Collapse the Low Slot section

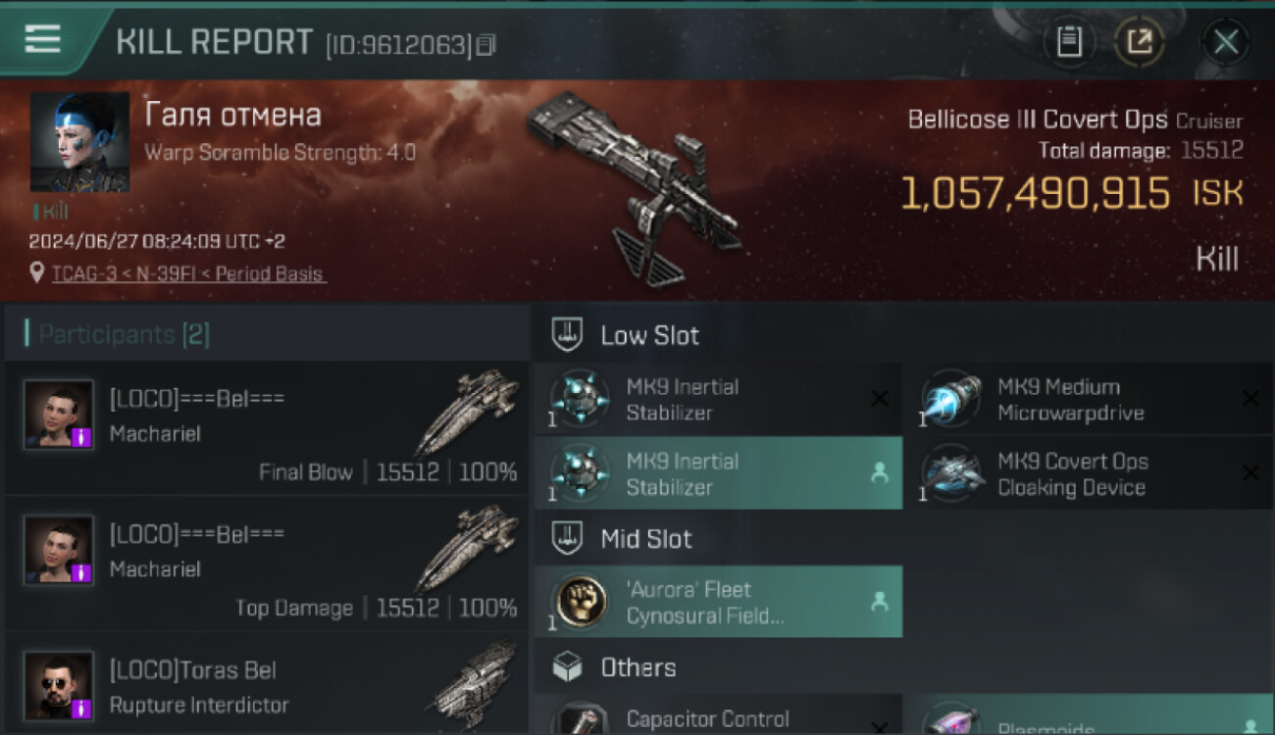(569, 335)
